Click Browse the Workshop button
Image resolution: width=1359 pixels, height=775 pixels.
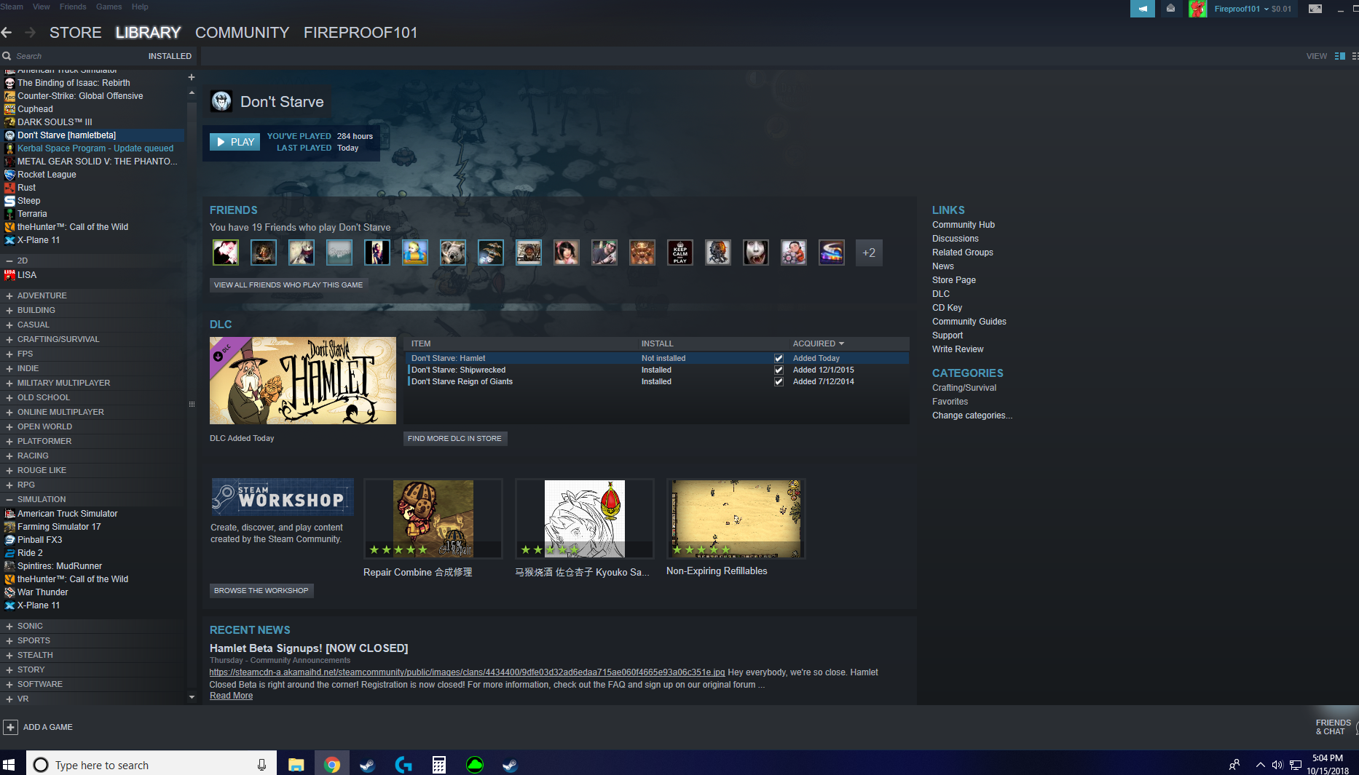[x=261, y=590]
